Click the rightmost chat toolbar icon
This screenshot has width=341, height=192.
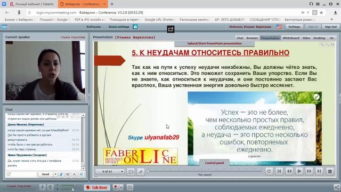82,174
